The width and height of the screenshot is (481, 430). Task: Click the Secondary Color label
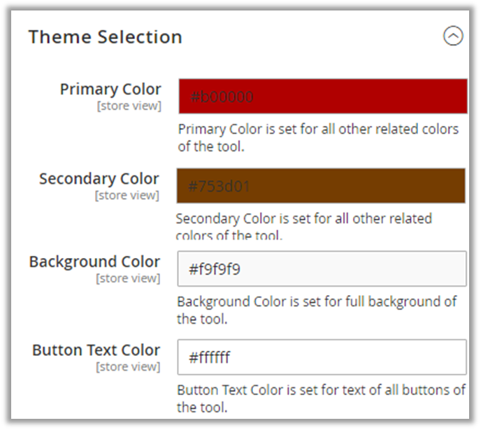tap(99, 178)
